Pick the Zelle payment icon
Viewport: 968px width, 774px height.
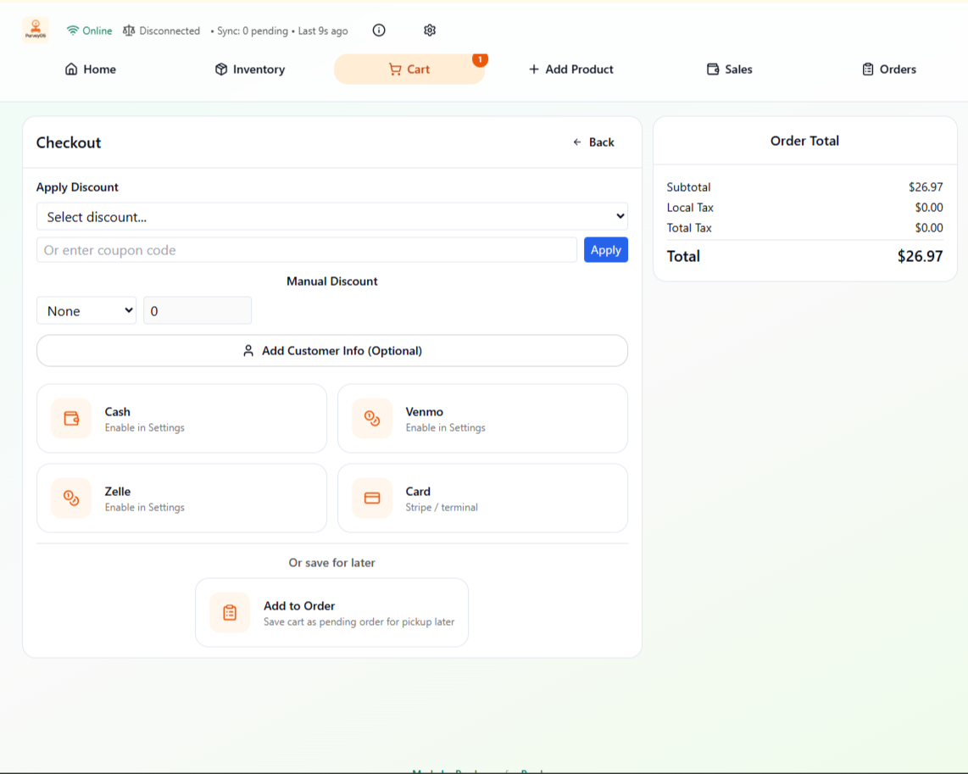click(71, 498)
